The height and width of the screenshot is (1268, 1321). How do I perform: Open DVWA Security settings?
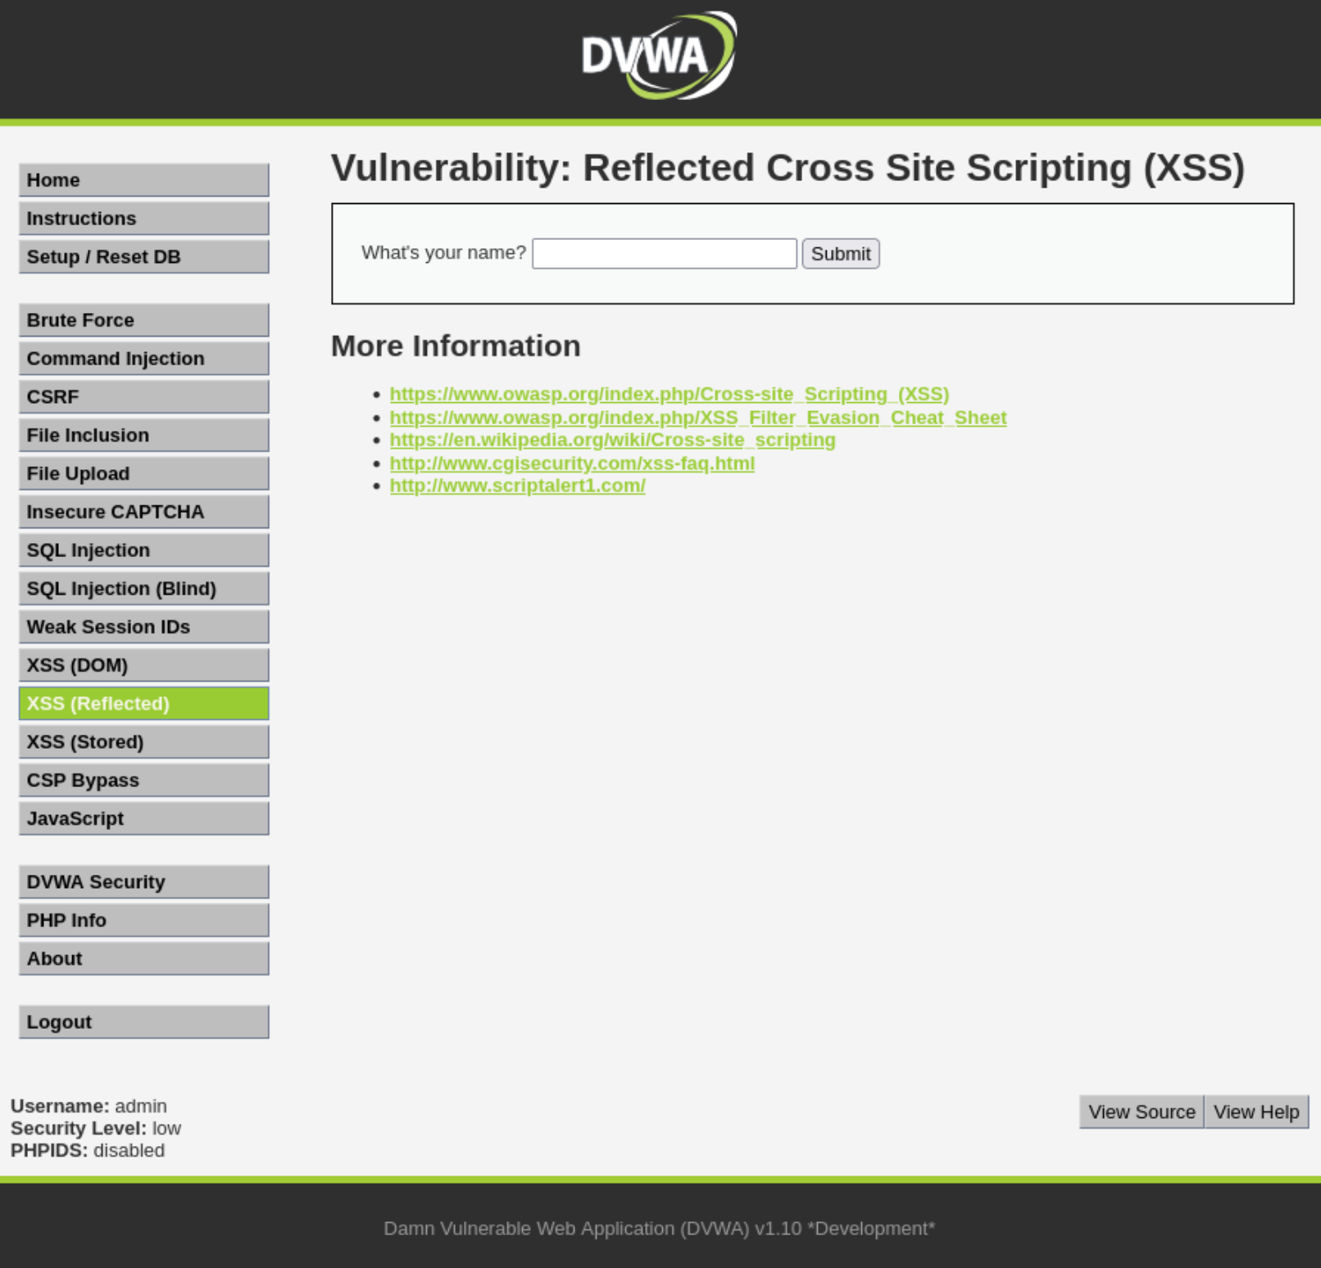tap(144, 882)
